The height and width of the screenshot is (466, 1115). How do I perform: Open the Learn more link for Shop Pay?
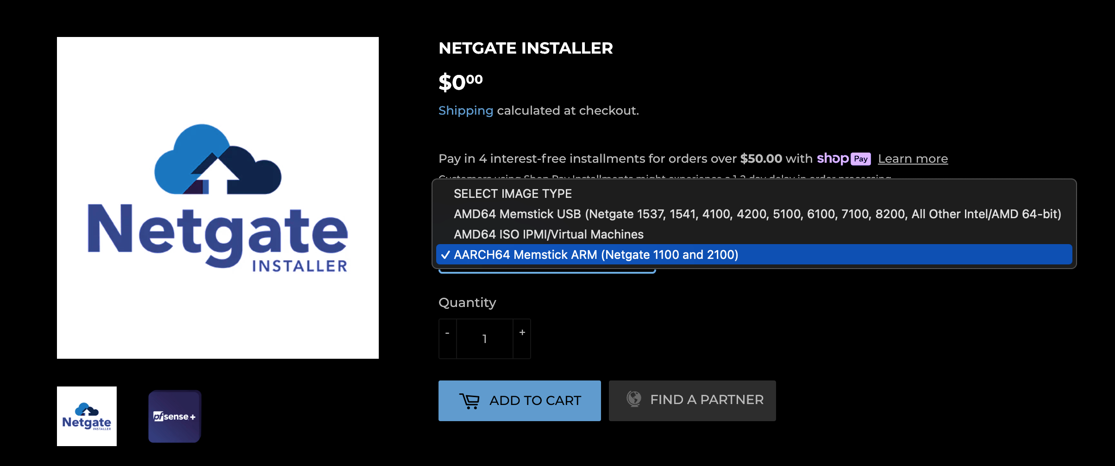point(913,159)
